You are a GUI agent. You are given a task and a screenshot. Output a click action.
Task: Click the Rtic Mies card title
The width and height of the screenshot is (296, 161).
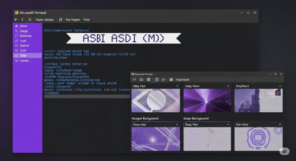[242, 125]
